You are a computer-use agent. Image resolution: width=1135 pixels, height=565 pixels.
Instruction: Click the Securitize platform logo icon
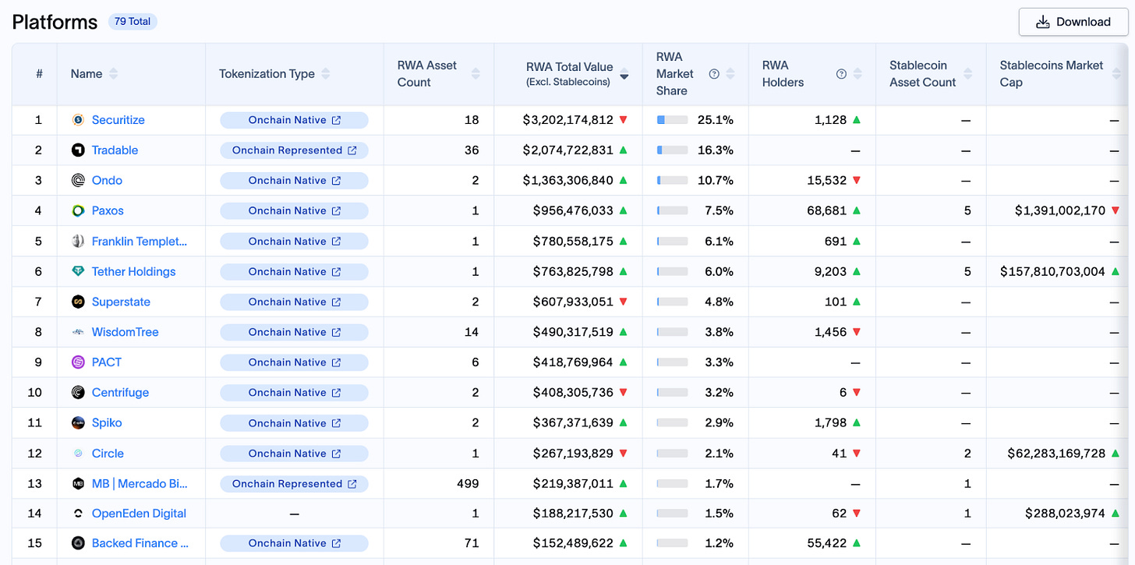point(78,120)
